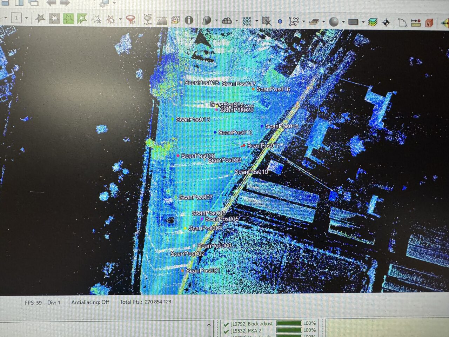Screen dimensions: 449x337
Task: Click Total Pts. value in status bar
Action: point(158,302)
